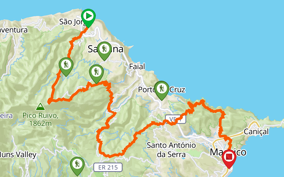Click the Machico town label
Screen dimensions: 284x177
click(228, 152)
